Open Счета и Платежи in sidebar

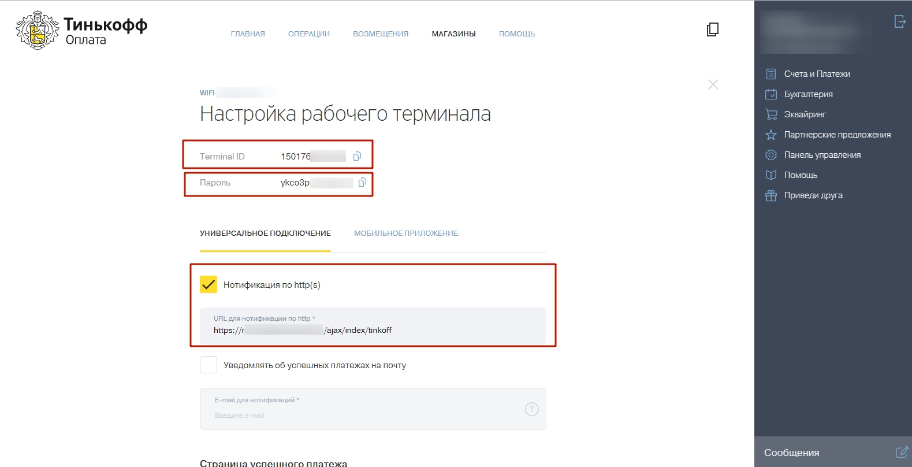tap(817, 74)
